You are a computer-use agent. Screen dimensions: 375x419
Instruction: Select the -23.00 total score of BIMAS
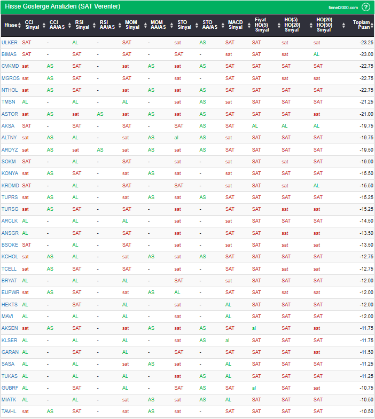click(366, 54)
